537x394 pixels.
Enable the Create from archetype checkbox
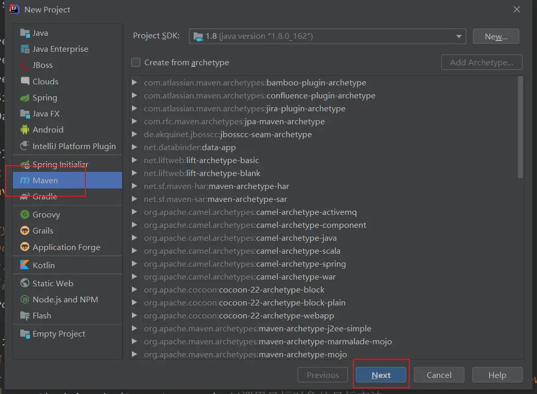coord(136,63)
